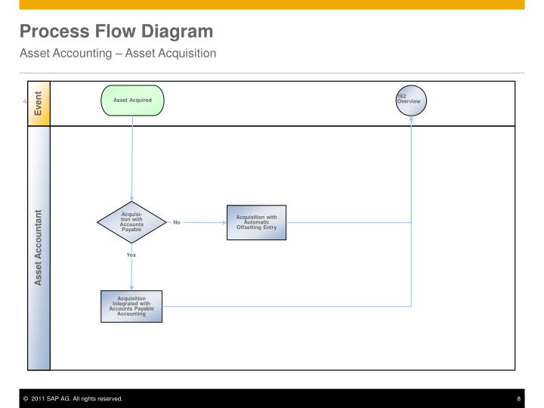This screenshot has width=544, height=408.
Task: Select the Acquisition with Accounts Payable diamond
Action: (131, 222)
